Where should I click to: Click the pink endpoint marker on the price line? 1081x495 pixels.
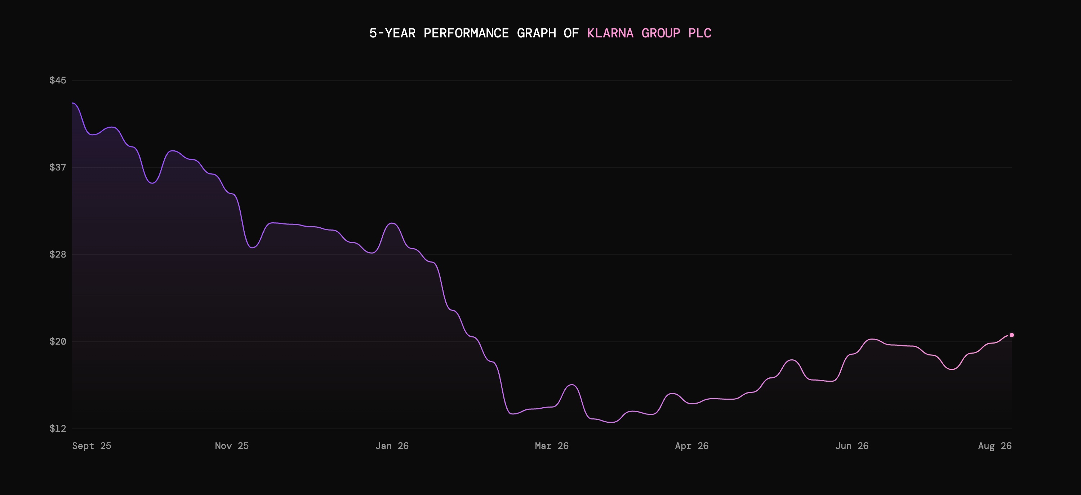coord(1011,335)
